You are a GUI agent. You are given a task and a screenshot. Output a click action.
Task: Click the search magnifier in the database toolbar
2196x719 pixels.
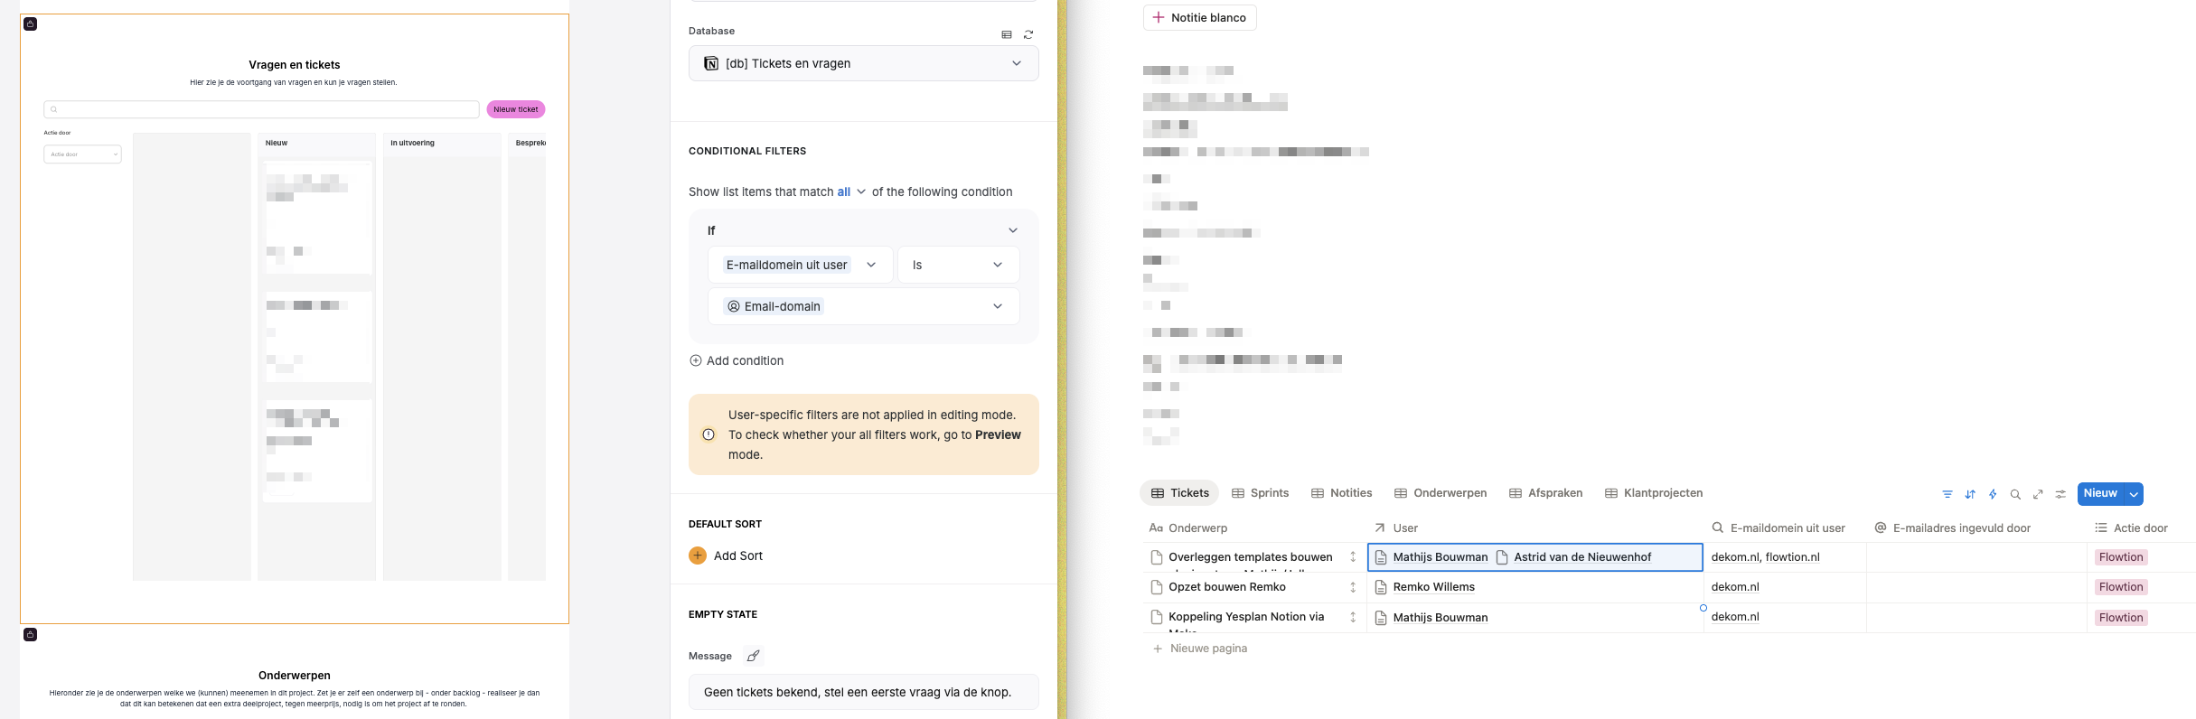pos(2014,494)
